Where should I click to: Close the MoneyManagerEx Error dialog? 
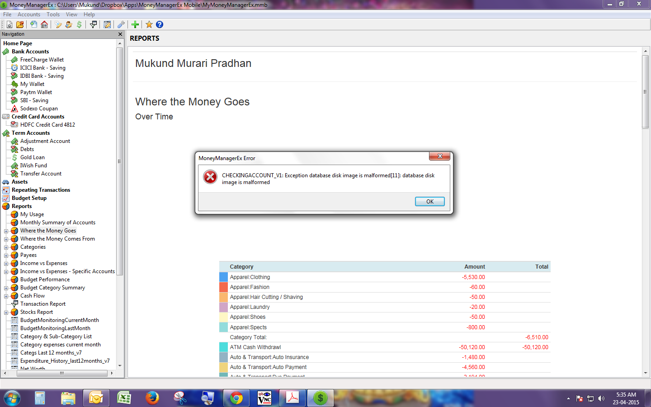pyautogui.click(x=439, y=156)
